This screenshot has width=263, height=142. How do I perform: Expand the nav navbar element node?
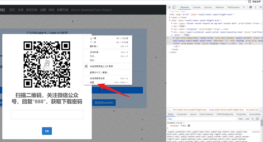(172, 23)
